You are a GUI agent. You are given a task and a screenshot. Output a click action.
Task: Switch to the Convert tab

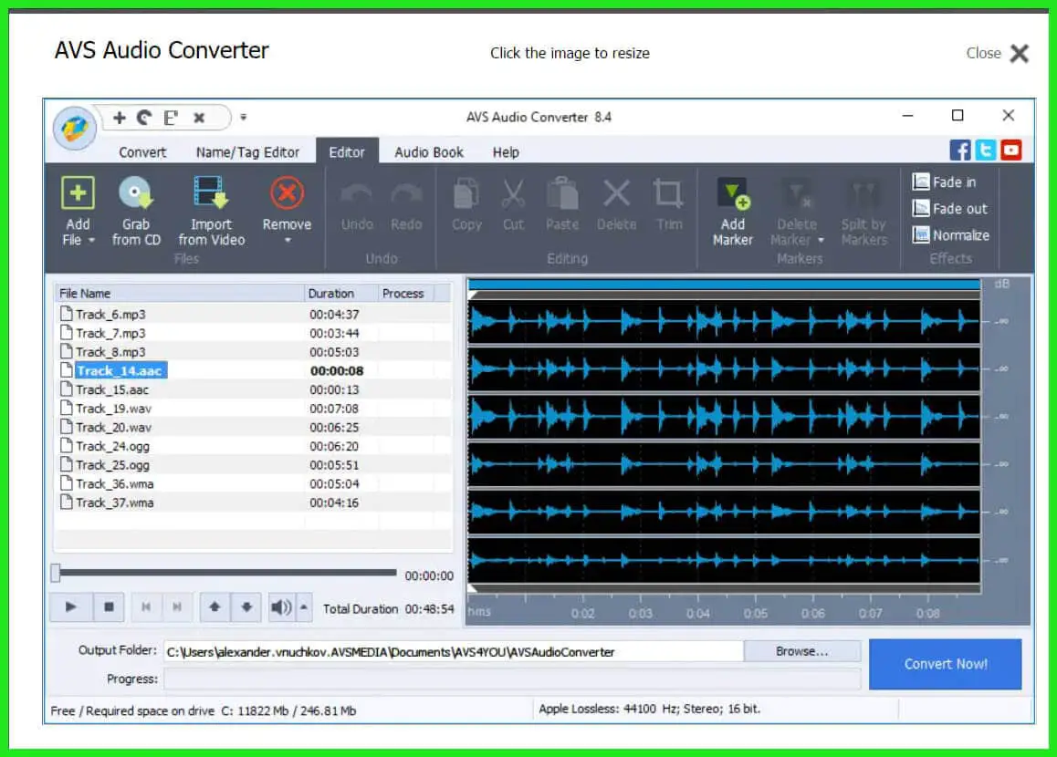pyautogui.click(x=142, y=152)
